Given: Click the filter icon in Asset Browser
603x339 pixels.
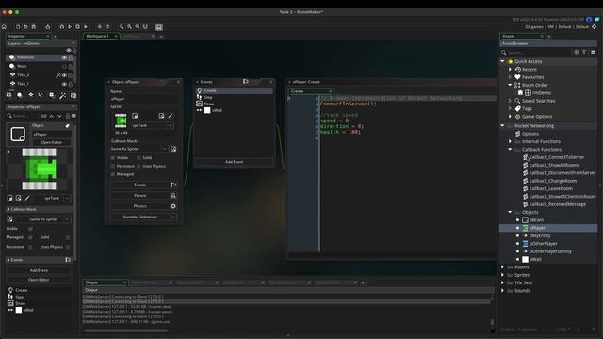Looking at the screenshot, I should tap(584, 52).
